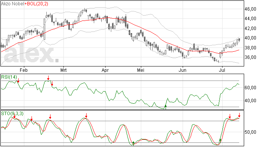262x147 pixels.
Task: Click the green buy arrow in RSI panel
Action: point(166,107)
